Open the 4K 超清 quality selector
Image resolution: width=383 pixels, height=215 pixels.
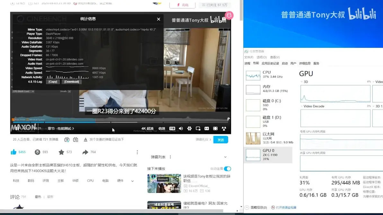coord(147,128)
